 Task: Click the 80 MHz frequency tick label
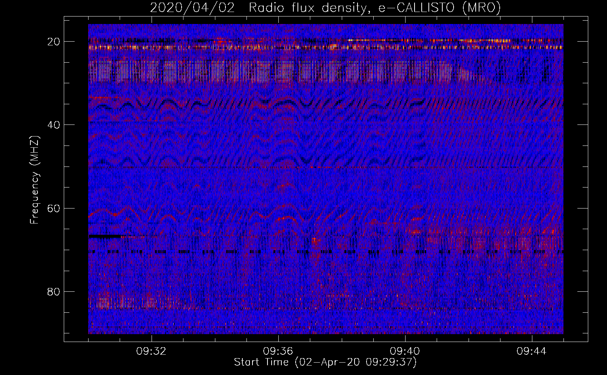[54, 292]
